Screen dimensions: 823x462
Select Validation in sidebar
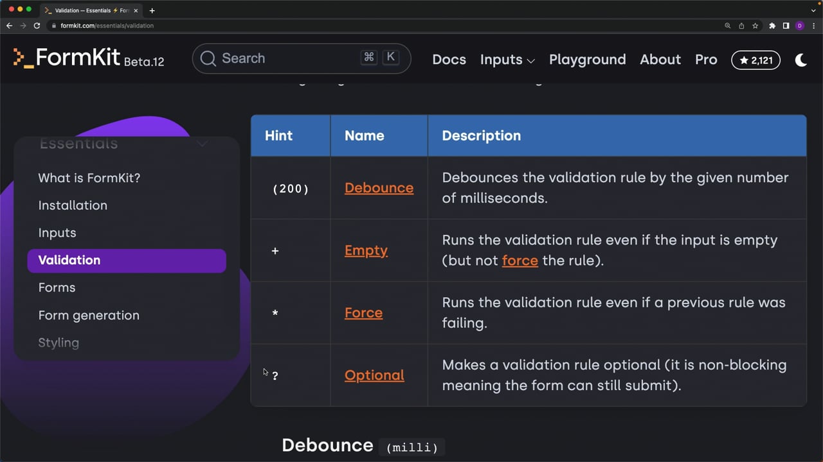coord(127,261)
